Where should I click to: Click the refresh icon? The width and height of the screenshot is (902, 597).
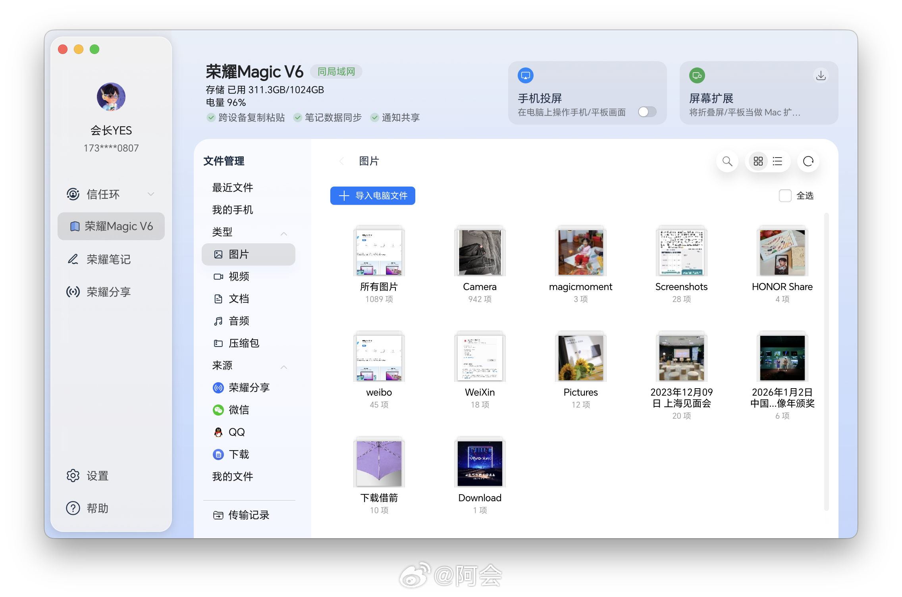808,161
